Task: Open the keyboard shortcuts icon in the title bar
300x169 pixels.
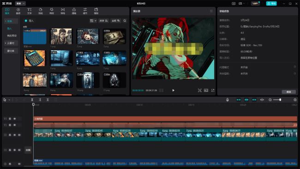Action: point(234,3)
